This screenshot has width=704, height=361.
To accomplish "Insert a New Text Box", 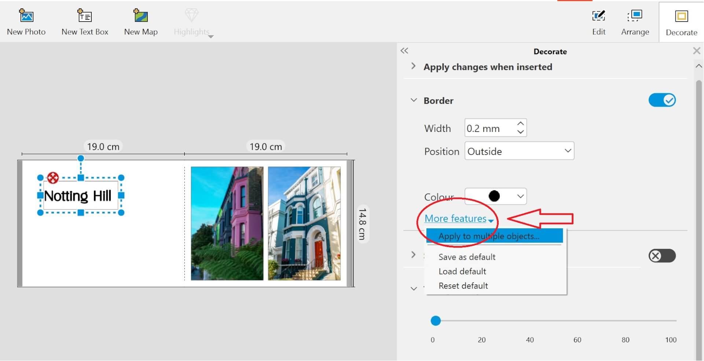I will click(x=85, y=16).
